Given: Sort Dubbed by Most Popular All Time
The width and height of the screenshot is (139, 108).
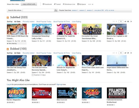Looking at the screenshot, I should click(62, 53).
